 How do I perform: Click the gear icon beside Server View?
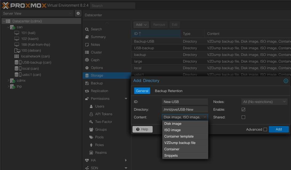click(x=78, y=13)
